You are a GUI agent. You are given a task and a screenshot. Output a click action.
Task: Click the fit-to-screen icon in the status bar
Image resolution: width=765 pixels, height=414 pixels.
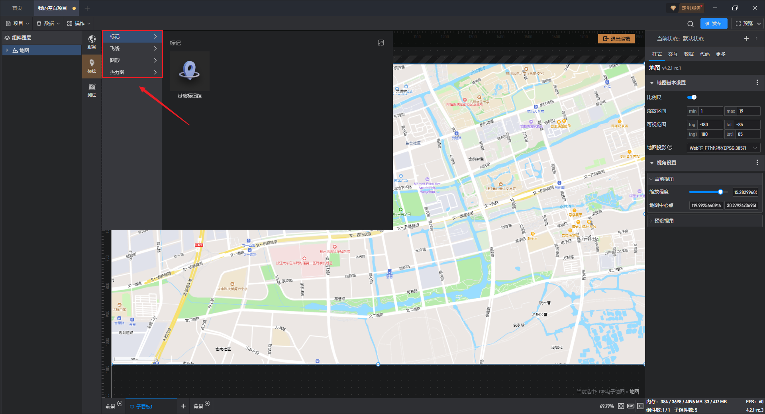(621, 406)
